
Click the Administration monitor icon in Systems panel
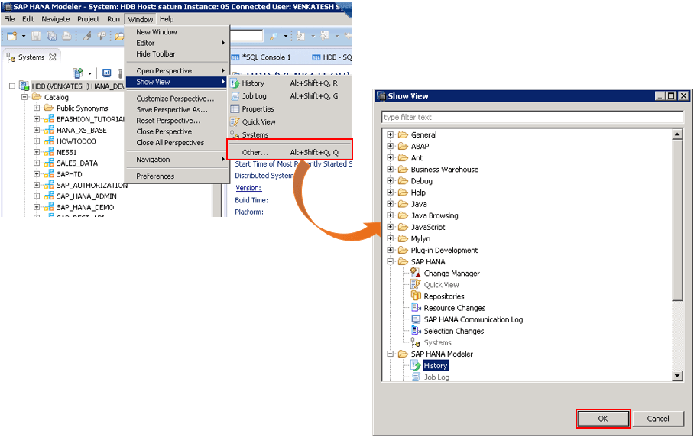click(x=107, y=73)
